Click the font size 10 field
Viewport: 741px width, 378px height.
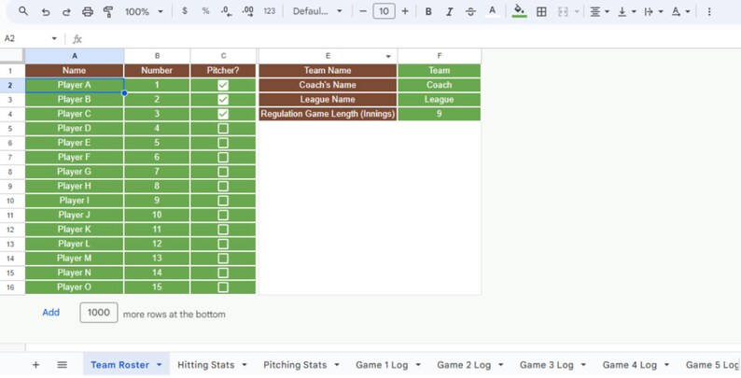(384, 11)
